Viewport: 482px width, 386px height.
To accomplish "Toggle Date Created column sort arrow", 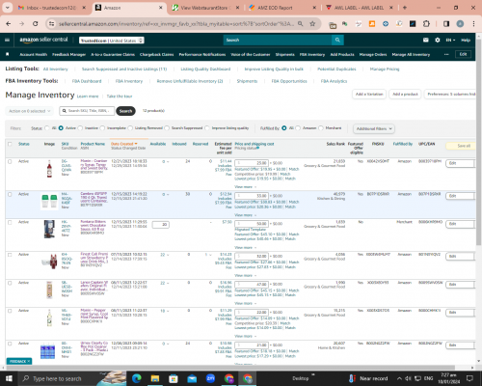I will tap(136, 144).
